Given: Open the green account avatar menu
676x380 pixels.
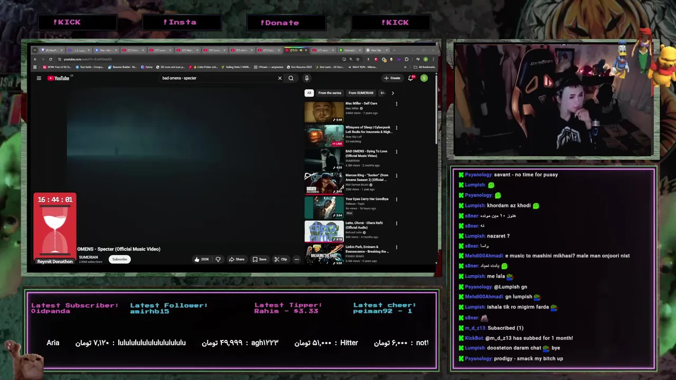Looking at the screenshot, I should coord(424,78).
